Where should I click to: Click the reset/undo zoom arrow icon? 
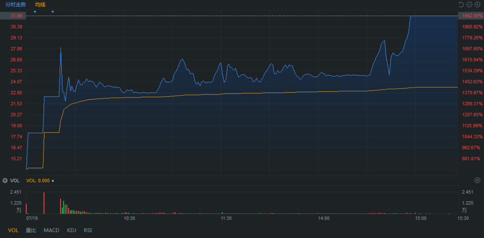[461, 4]
